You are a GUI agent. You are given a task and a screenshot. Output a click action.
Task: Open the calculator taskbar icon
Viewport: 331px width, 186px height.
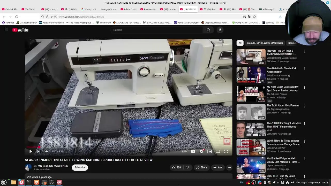pyautogui.click(x=44, y=182)
